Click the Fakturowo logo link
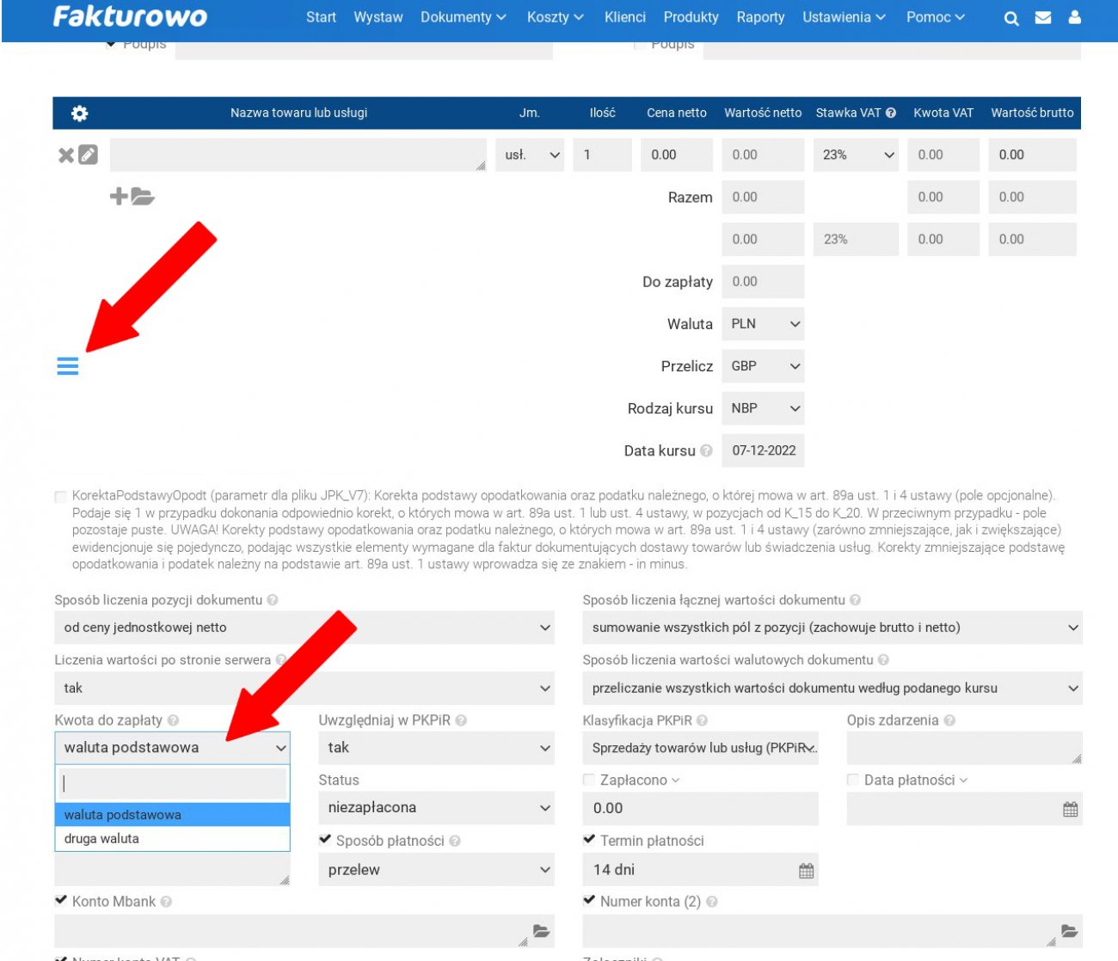Viewport: 1118px width, 961px height. 130,17
